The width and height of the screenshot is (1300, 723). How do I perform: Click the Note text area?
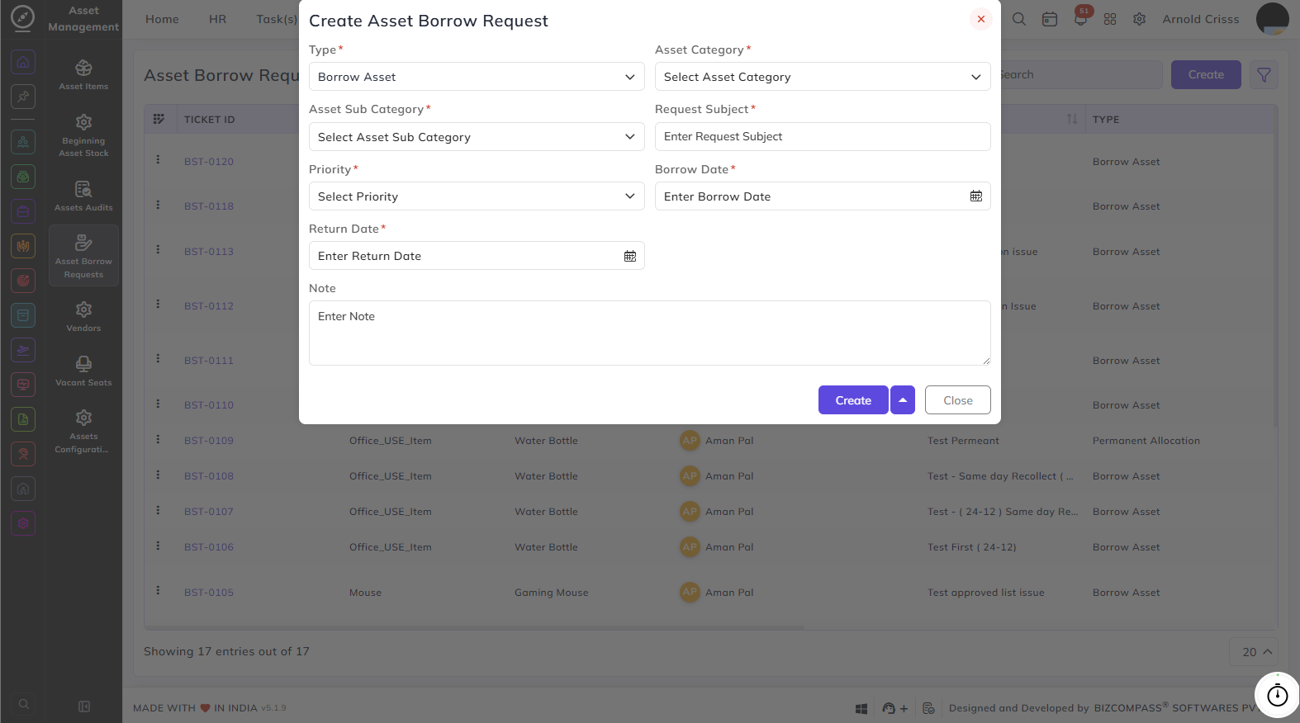click(650, 333)
